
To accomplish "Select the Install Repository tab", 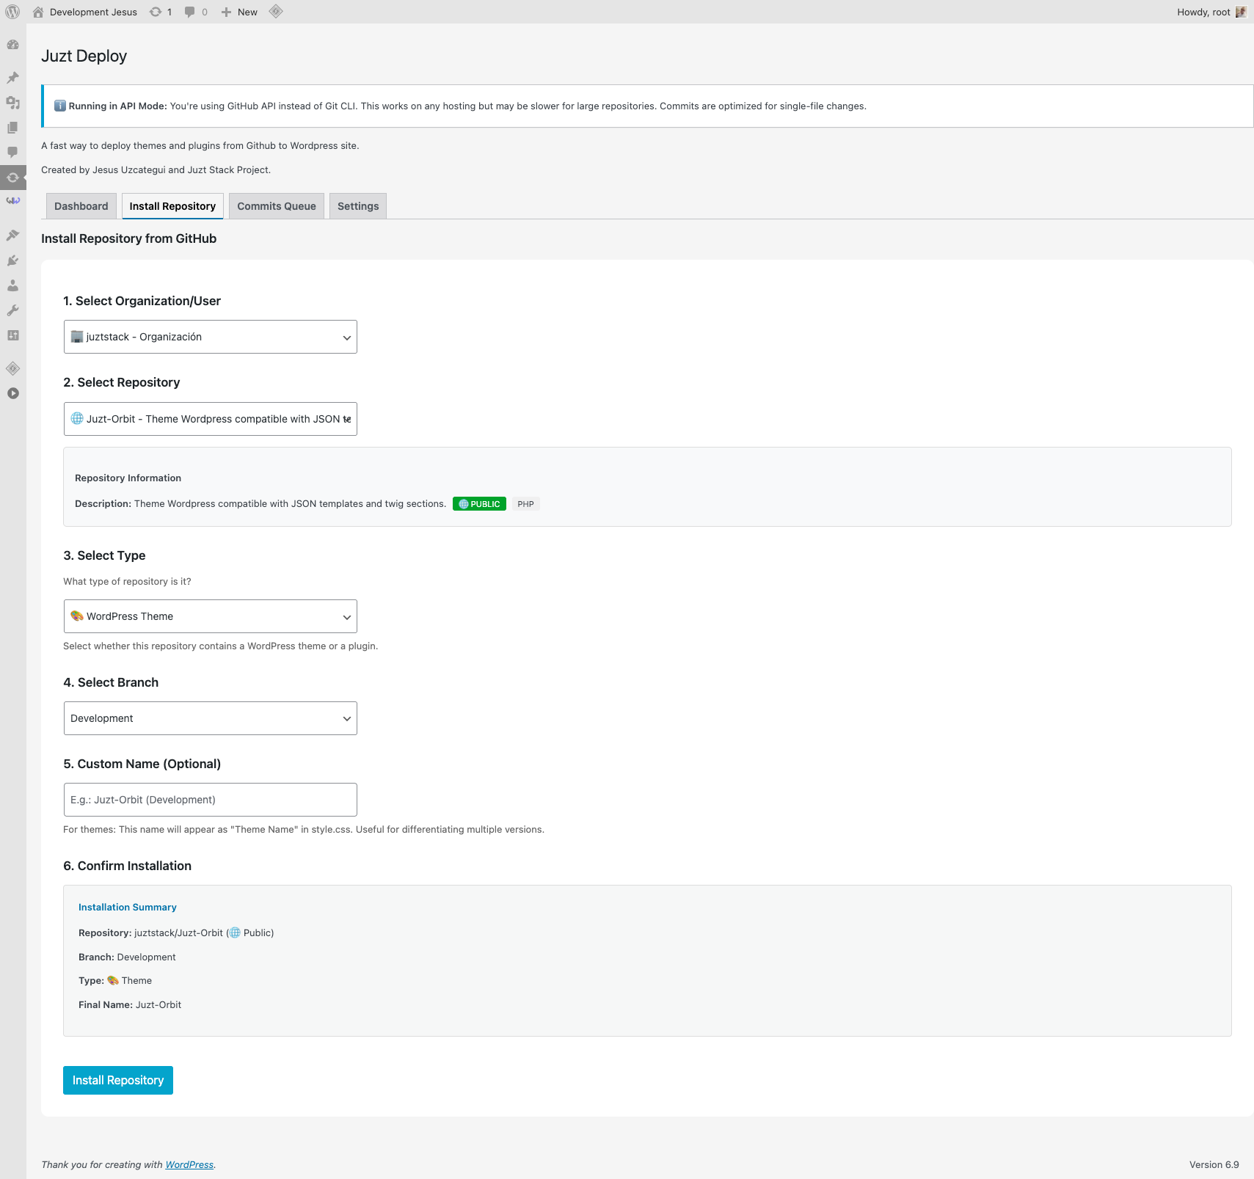I will pos(172,206).
